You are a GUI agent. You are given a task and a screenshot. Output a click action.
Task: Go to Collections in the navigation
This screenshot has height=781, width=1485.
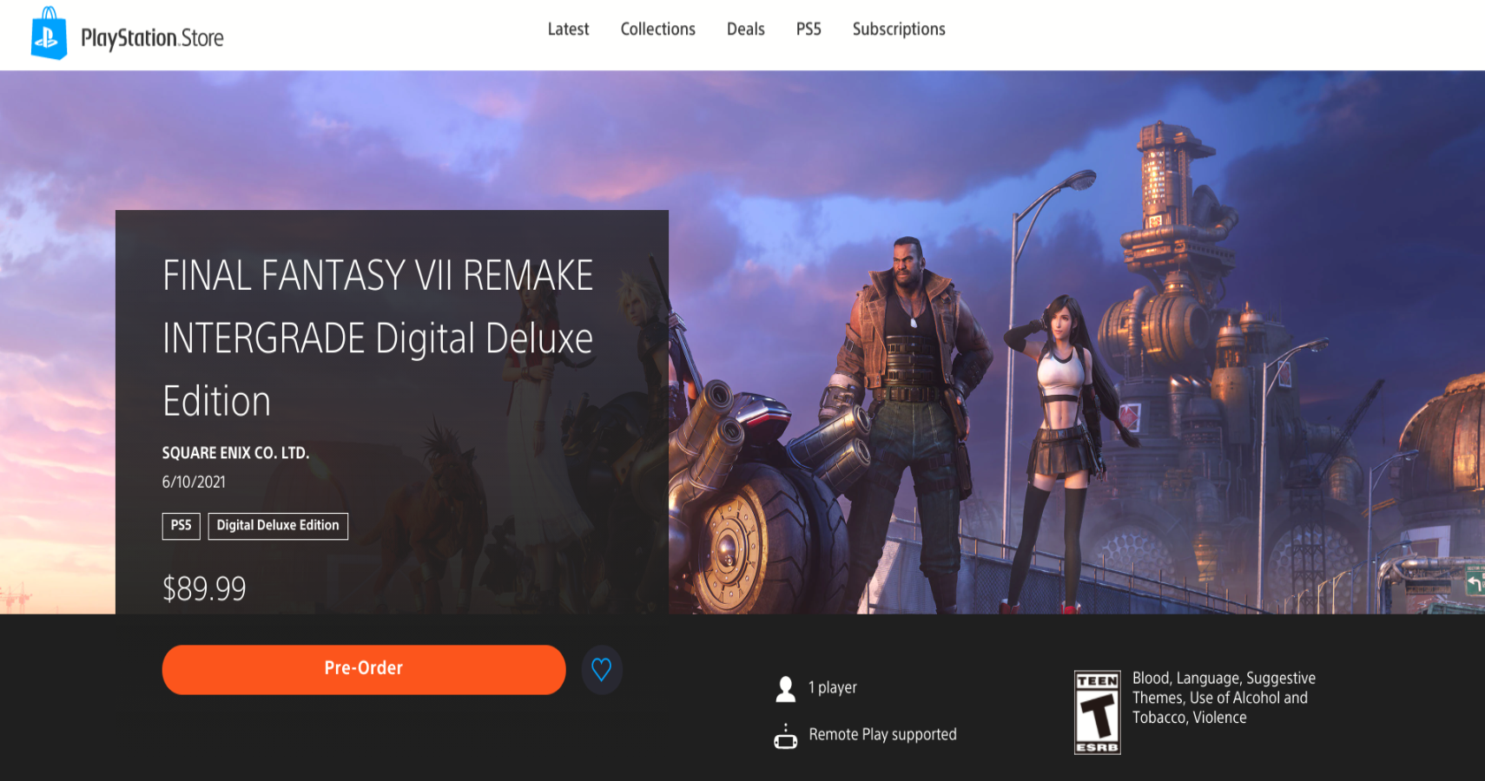[x=657, y=29]
